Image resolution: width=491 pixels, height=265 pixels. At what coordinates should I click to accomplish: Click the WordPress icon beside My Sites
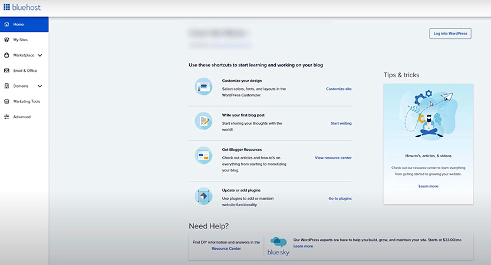(x=6, y=39)
